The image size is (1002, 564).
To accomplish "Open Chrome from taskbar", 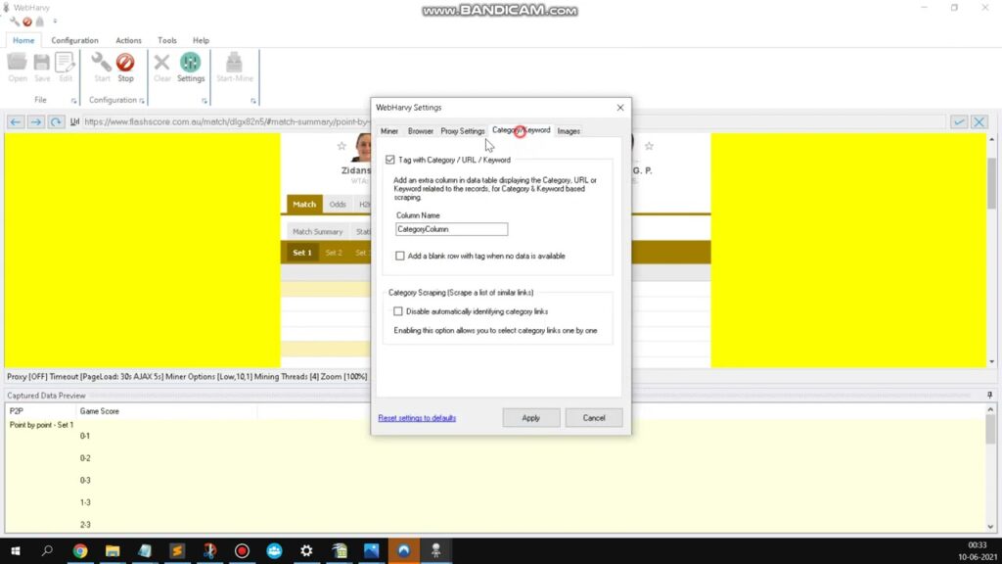I will pos(80,550).
